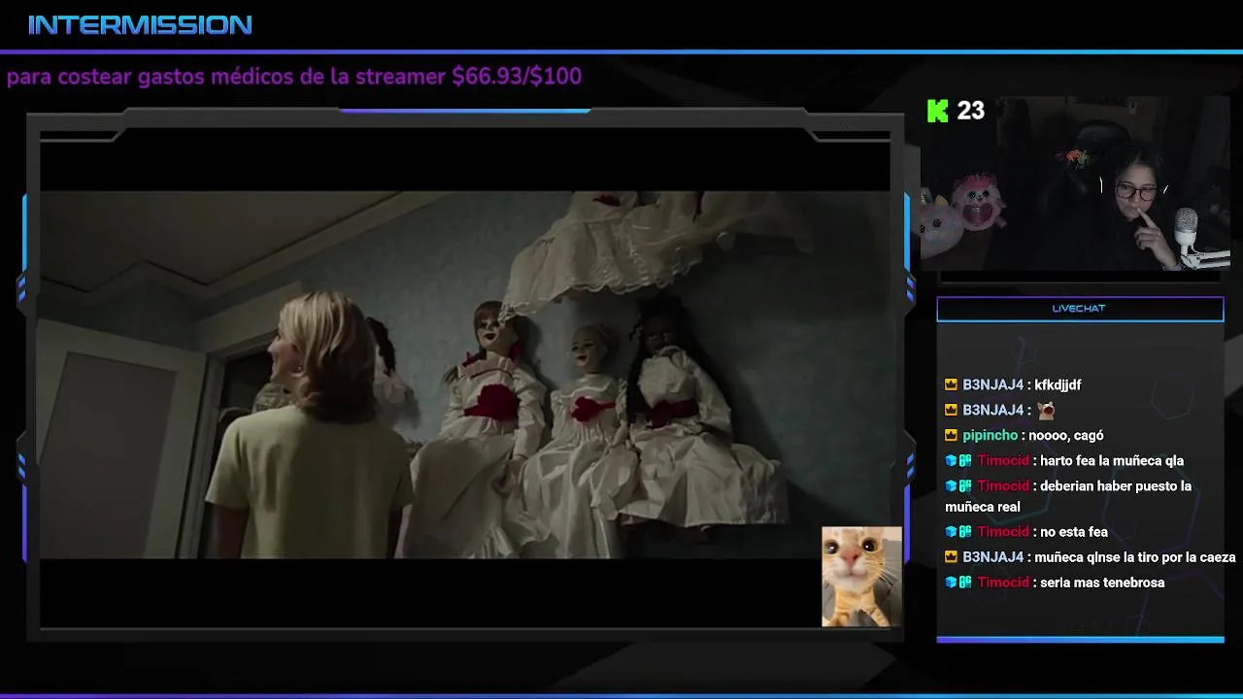This screenshot has height=699, width=1243.
Task: Click the chat message text "kfkdjjdf"
Action: tap(1058, 385)
